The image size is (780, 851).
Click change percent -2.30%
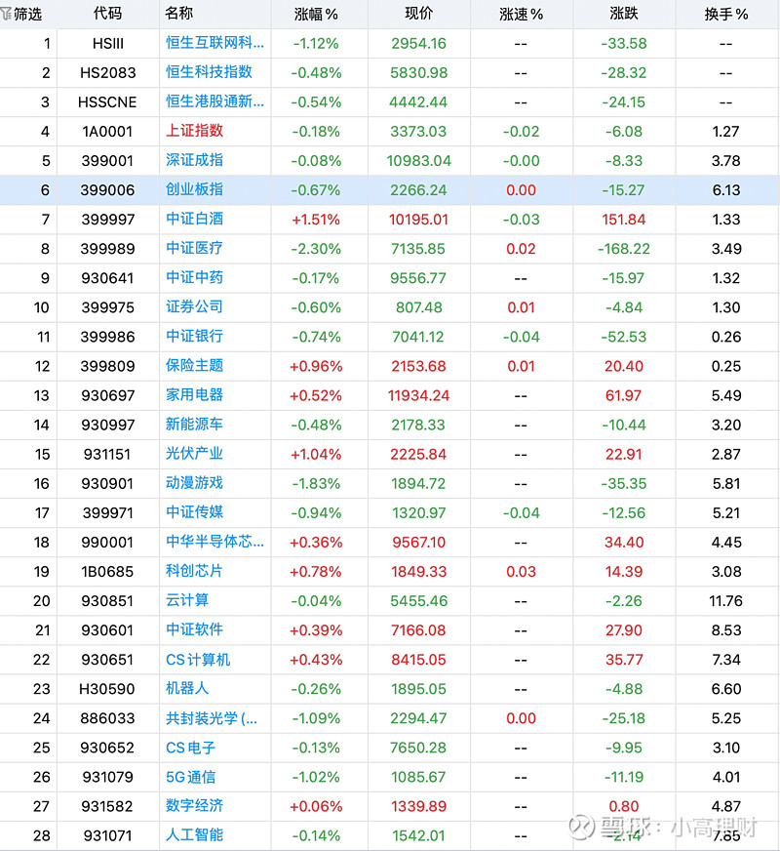[x=316, y=249]
